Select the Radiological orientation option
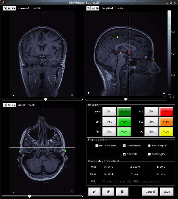The width and height of the screenshot is (178, 199). coord(149,154)
